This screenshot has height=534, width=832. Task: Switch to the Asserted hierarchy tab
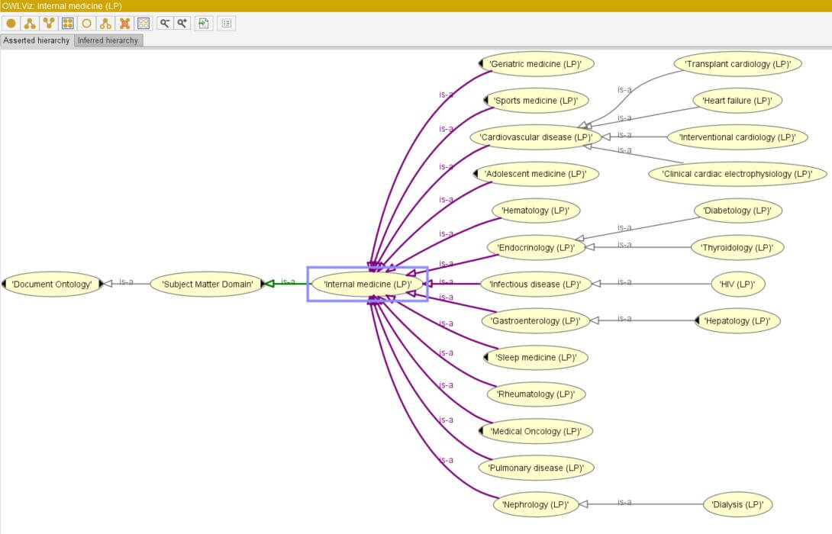pyautogui.click(x=37, y=40)
